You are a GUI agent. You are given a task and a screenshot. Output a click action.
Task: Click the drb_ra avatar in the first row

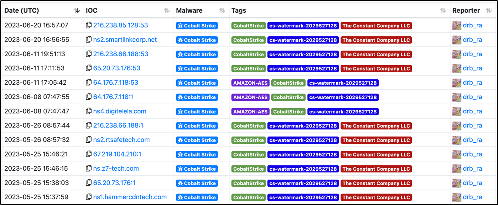[x=456, y=25]
